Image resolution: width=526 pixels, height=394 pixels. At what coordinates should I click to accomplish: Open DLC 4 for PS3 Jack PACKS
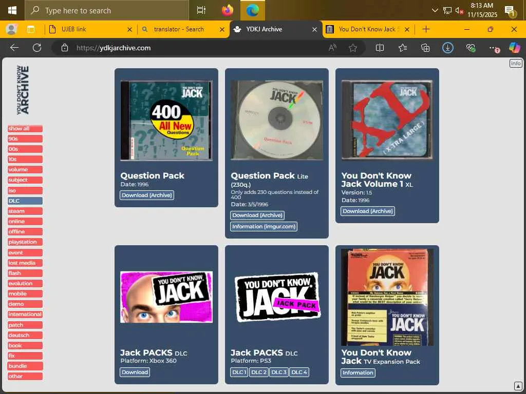click(299, 372)
